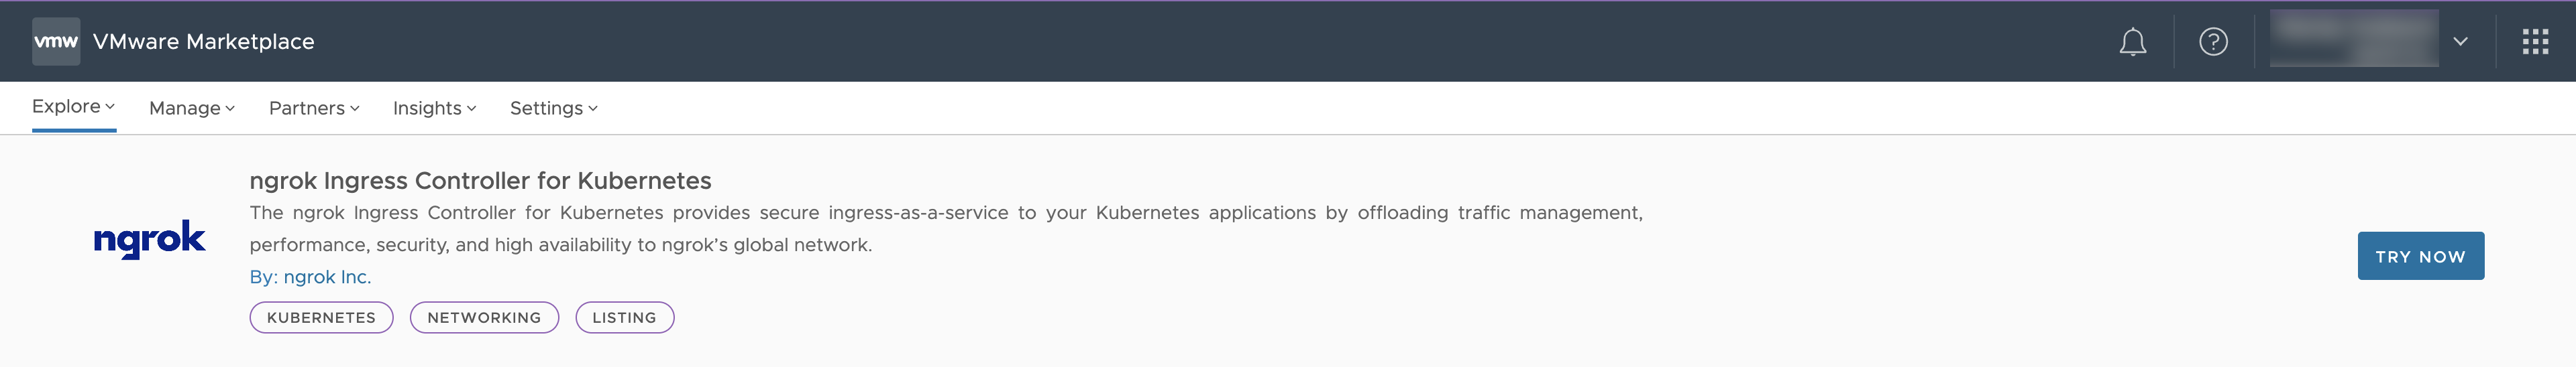Expand the account dropdown chevron
The height and width of the screenshot is (367, 2576).
click(x=2460, y=42)
